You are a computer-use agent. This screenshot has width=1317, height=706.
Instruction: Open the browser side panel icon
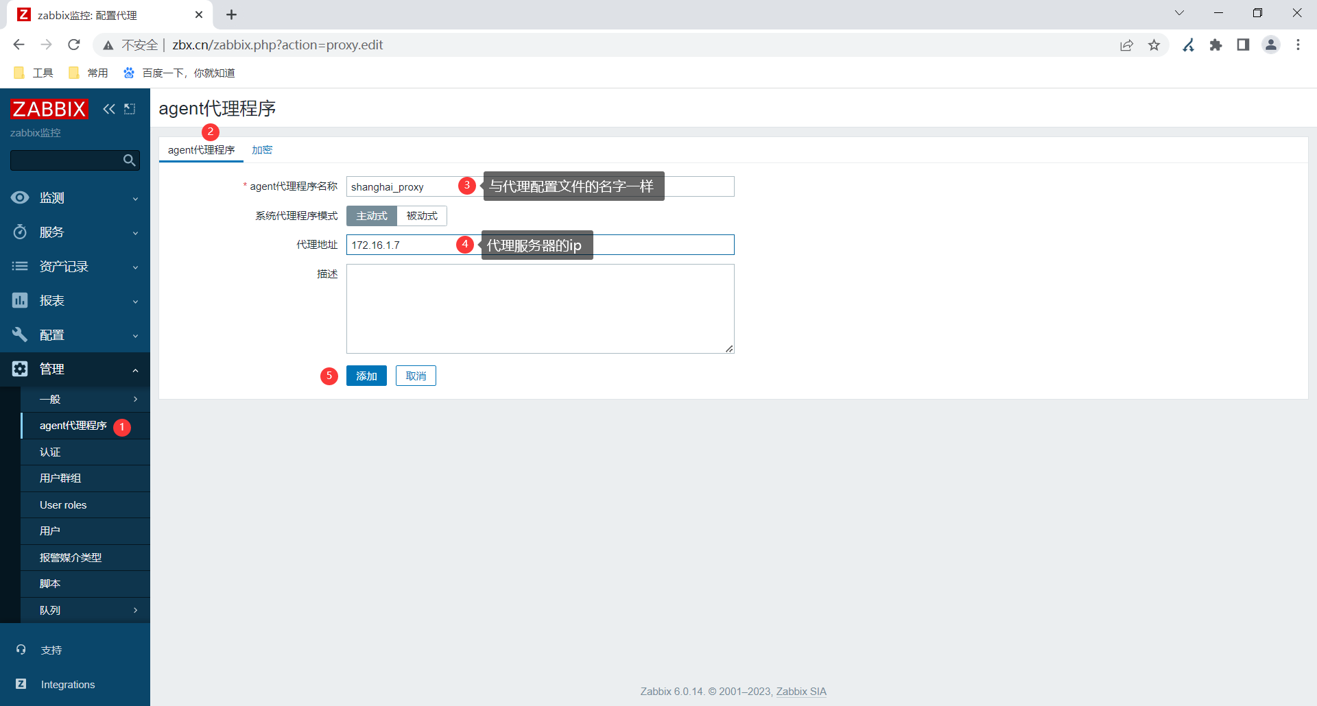tap(1243, 45)
